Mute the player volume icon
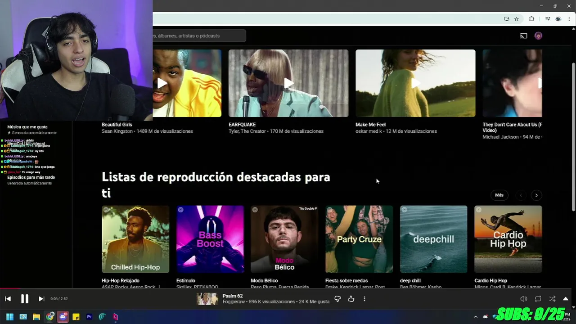The image size is (576, 324). coord(524,299)
